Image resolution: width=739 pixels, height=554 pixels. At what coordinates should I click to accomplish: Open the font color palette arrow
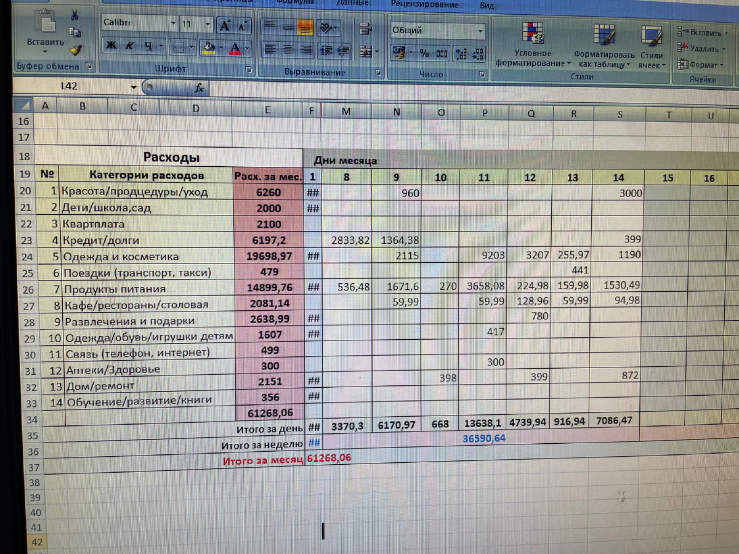pos(246,48)
